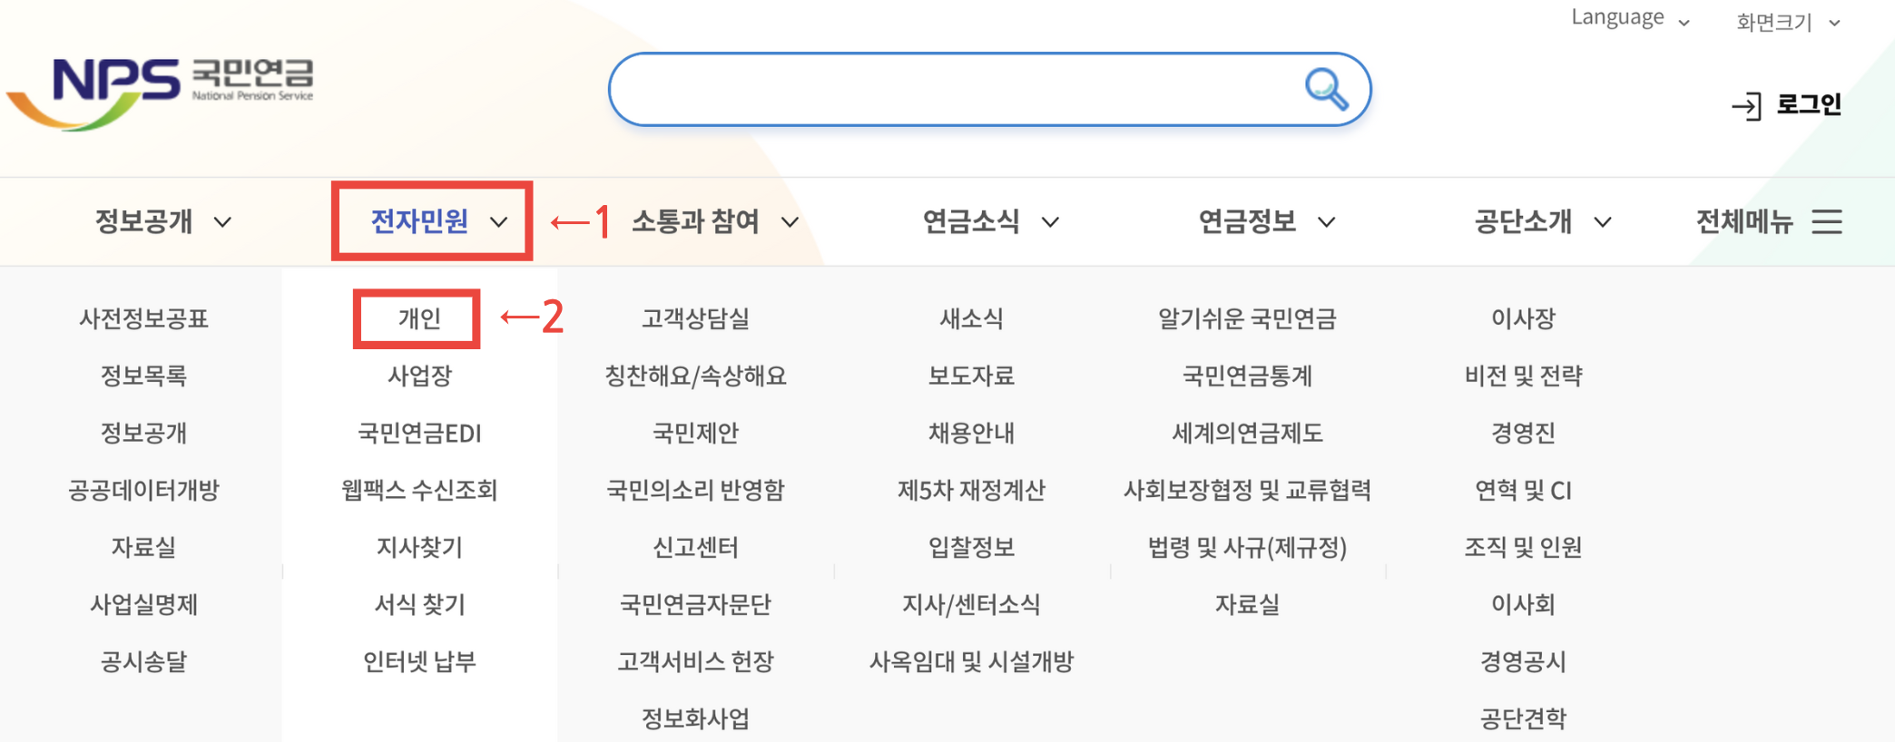Click 세계의연금제도 menu entry
Viewport: 1895px width, 742px height.
tap(1247, 433)
